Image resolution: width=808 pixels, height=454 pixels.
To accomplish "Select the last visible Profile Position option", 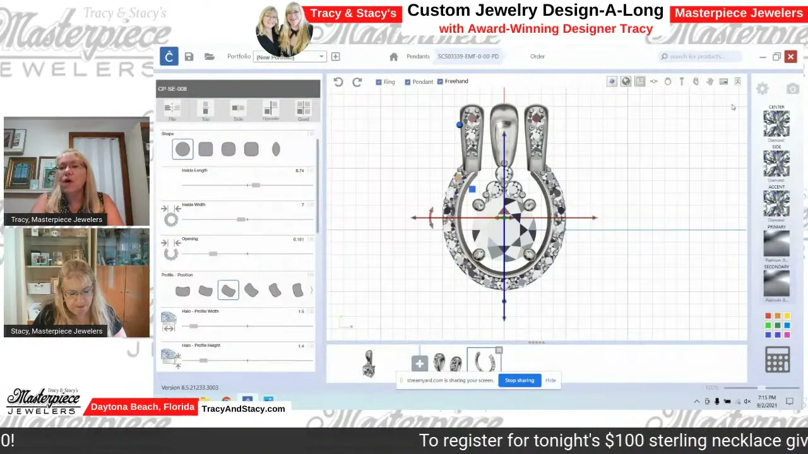I will 297,291.
